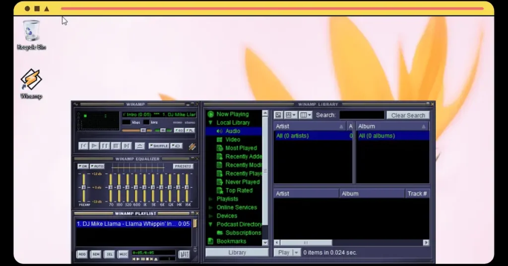Collapse the Local Library tree node
Image resolution: width=508 pixels, height=266 pixels.
pyautogui.click(x=210, y=123)
